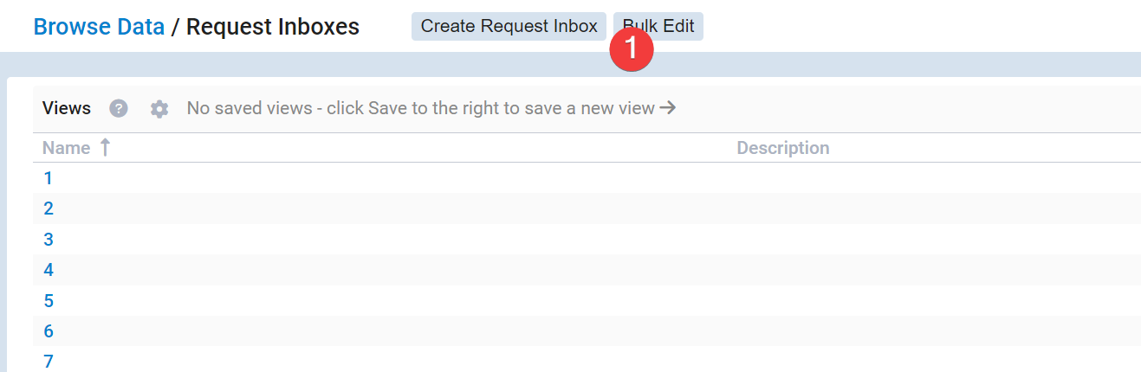The height and width of the screenshot is (372, 1141).
Task: Click the Views settings gear icon
Action: 159,109
